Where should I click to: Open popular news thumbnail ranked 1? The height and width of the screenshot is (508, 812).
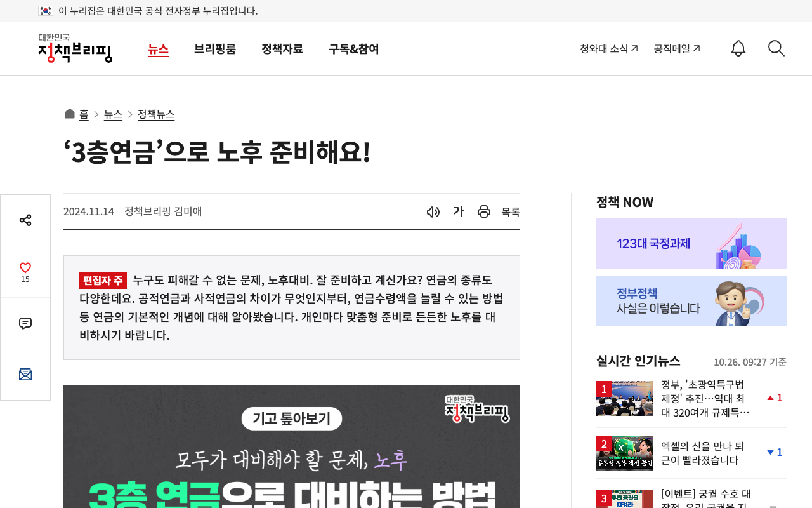click(x=625, y=398)
